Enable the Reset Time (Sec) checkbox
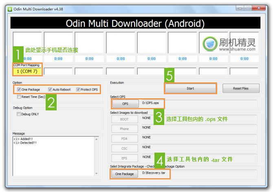Screen dimensions: 273x192 click(19, 97)
